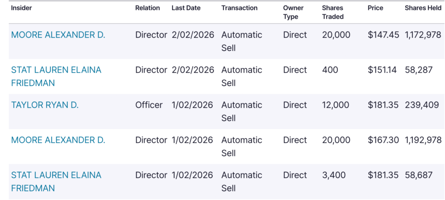445x200 pixels.
Task: Open STAT LAUREN ELAINA FRIEDMAN link dated 1/02/2026
Action: 56,181
